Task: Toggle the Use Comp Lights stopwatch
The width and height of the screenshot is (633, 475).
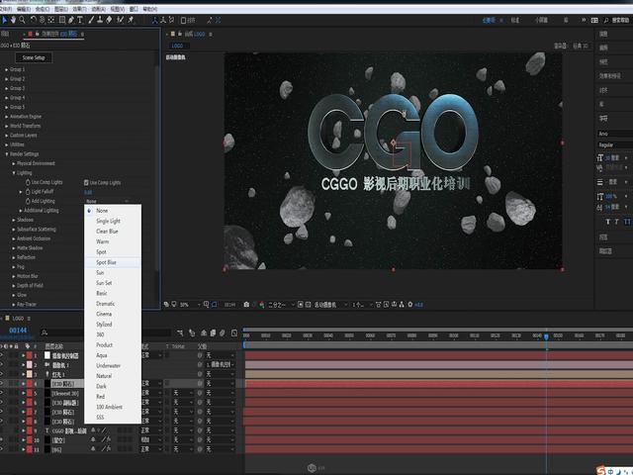Action: tap(28, 182)
